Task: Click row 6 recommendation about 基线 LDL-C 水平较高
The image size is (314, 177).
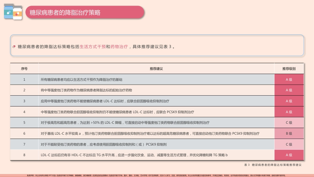Action: tap(150, 134)
